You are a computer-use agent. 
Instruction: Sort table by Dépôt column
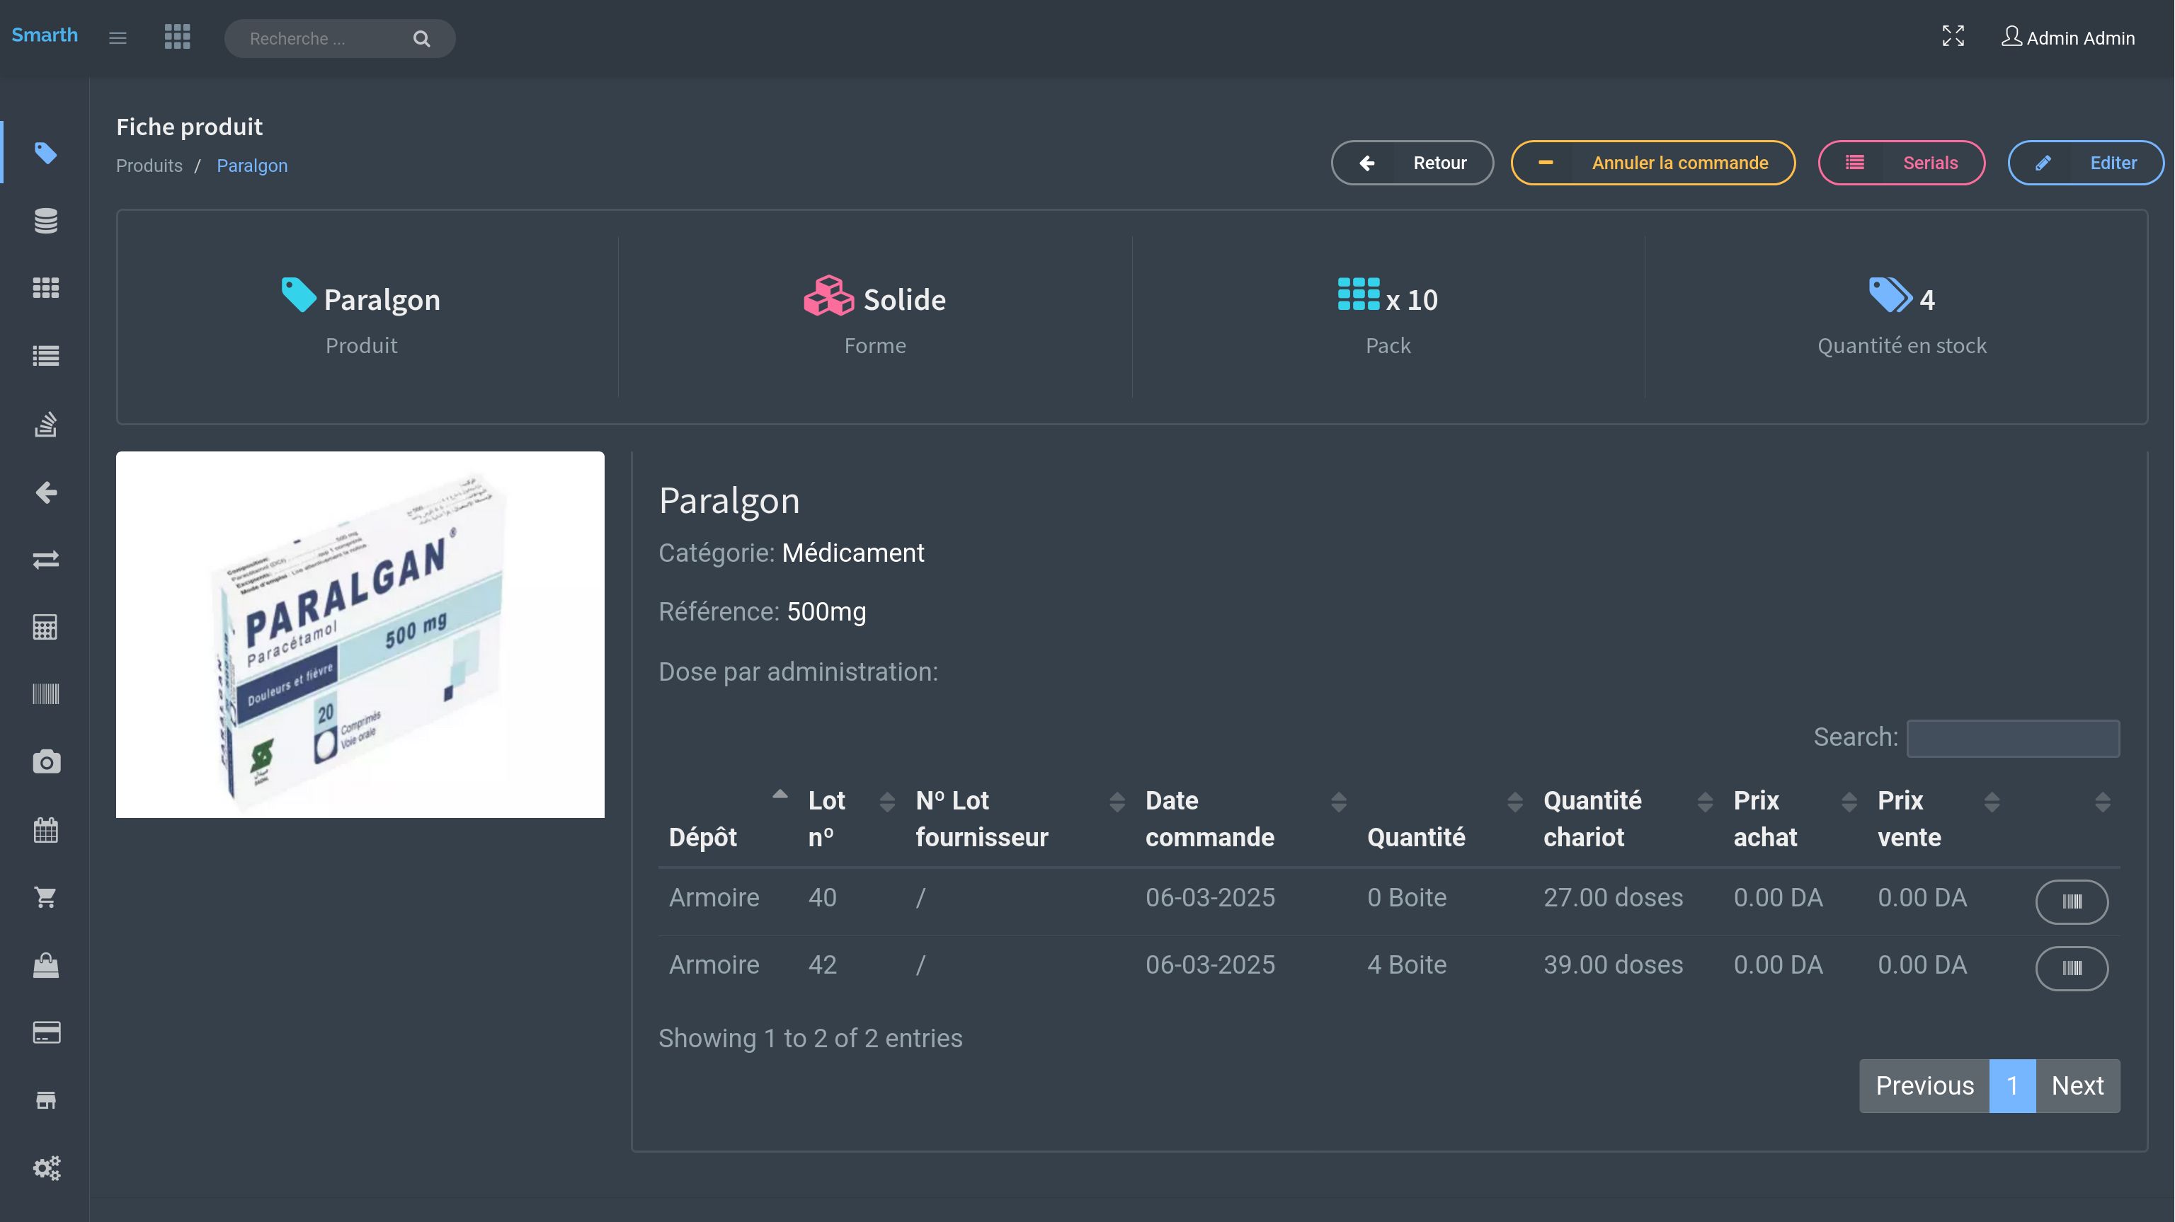(x=727, y=819)
